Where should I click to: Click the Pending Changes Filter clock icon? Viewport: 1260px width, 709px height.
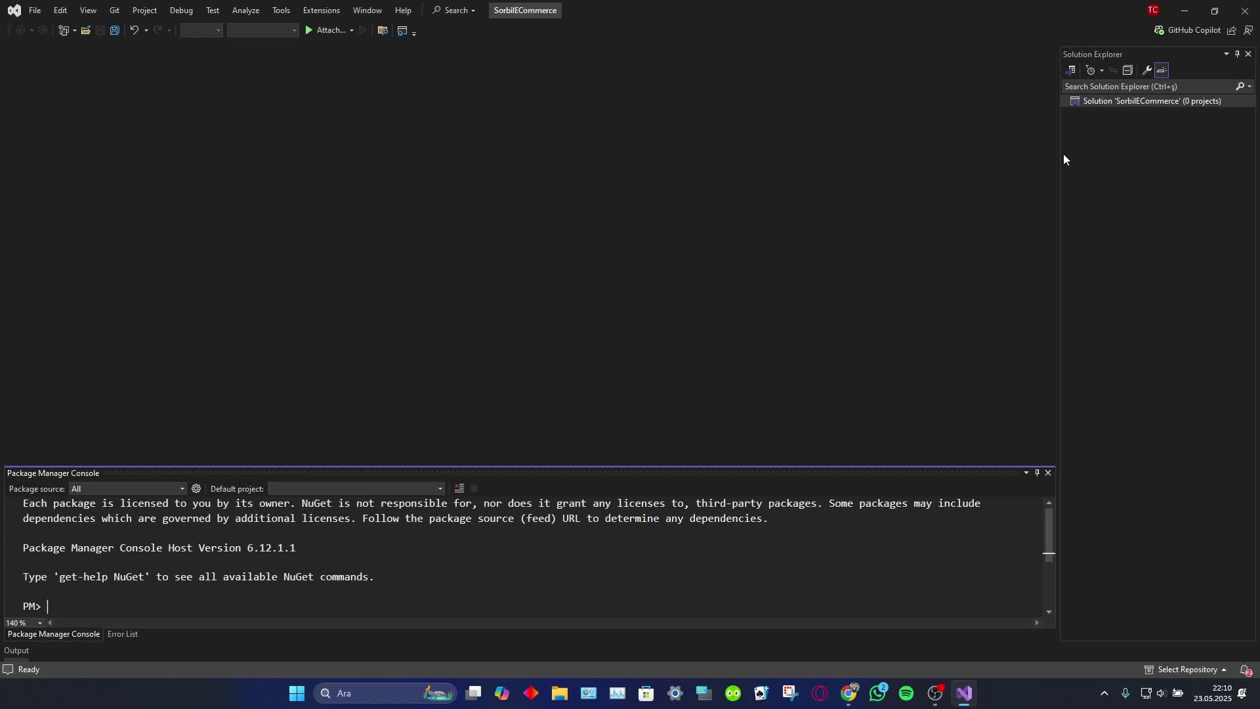1091,70
